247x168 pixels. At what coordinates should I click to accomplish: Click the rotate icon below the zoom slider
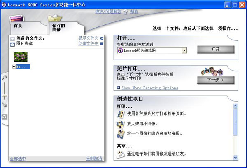[4, 117]
